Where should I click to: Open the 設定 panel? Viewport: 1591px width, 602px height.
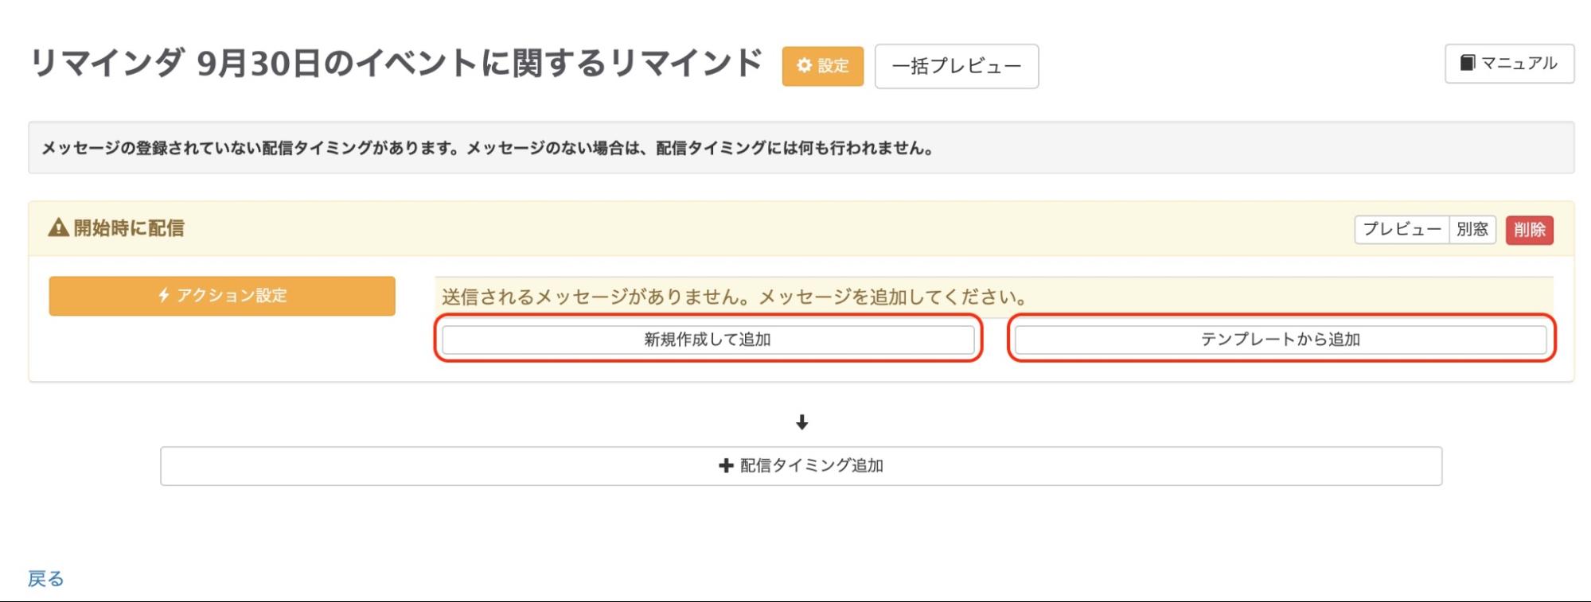click(822, 67)
